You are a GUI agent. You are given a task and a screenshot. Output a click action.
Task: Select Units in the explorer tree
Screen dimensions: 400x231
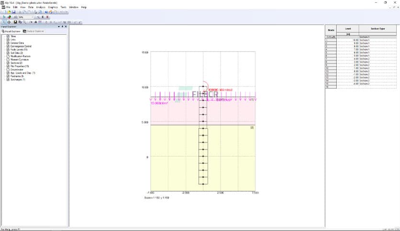[13, 40]
